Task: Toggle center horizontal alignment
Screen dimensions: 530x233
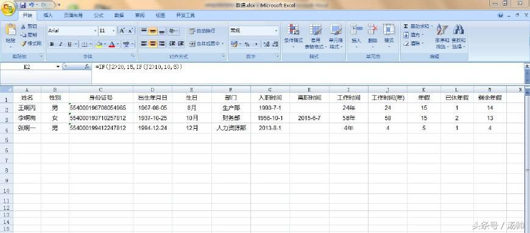Action: [x=153, y=44]
